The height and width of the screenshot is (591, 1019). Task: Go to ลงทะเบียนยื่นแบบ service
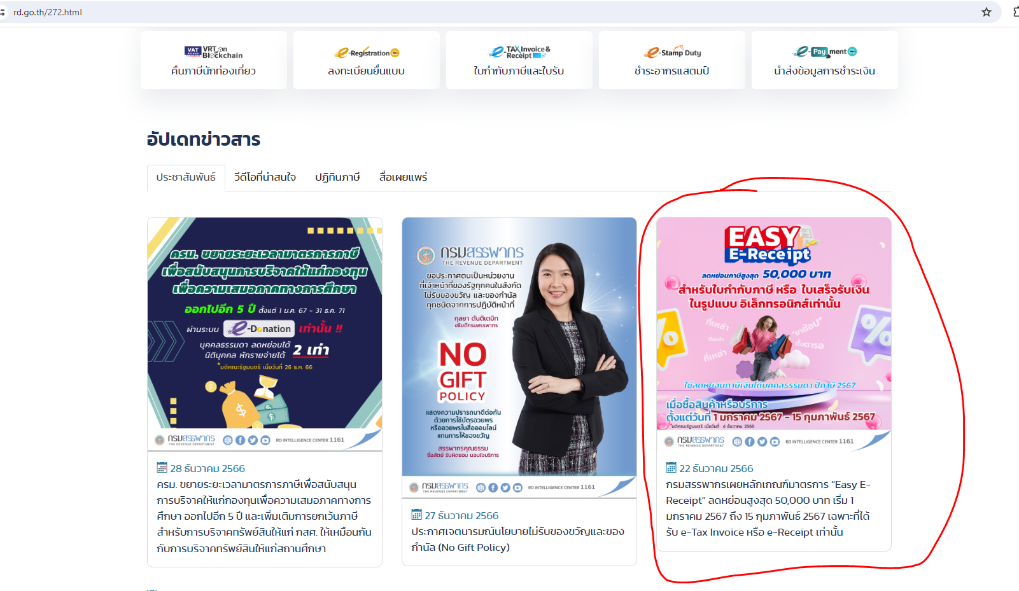coord(367,71)
